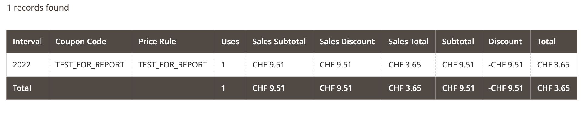Click the footer row -CHF 9.51 discount value
584x118 pixels.
506,88
